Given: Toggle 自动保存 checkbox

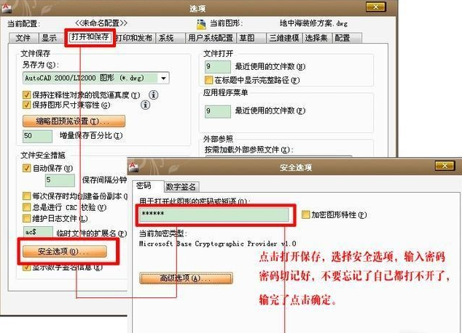Looking at the screenshot, I should point(26,168).
